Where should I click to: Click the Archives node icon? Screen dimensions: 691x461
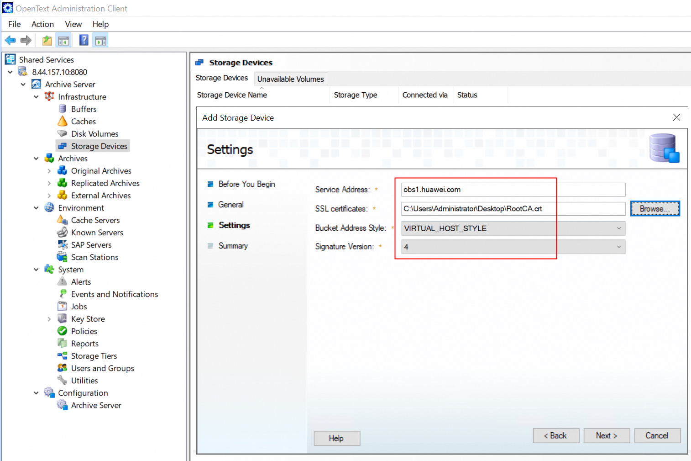point(49,158)
